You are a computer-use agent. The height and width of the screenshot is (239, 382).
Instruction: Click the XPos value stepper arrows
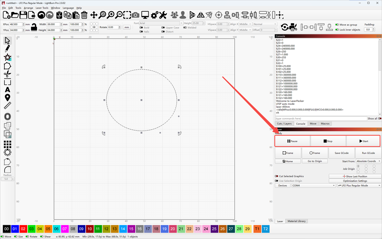[x=24, y=24]
